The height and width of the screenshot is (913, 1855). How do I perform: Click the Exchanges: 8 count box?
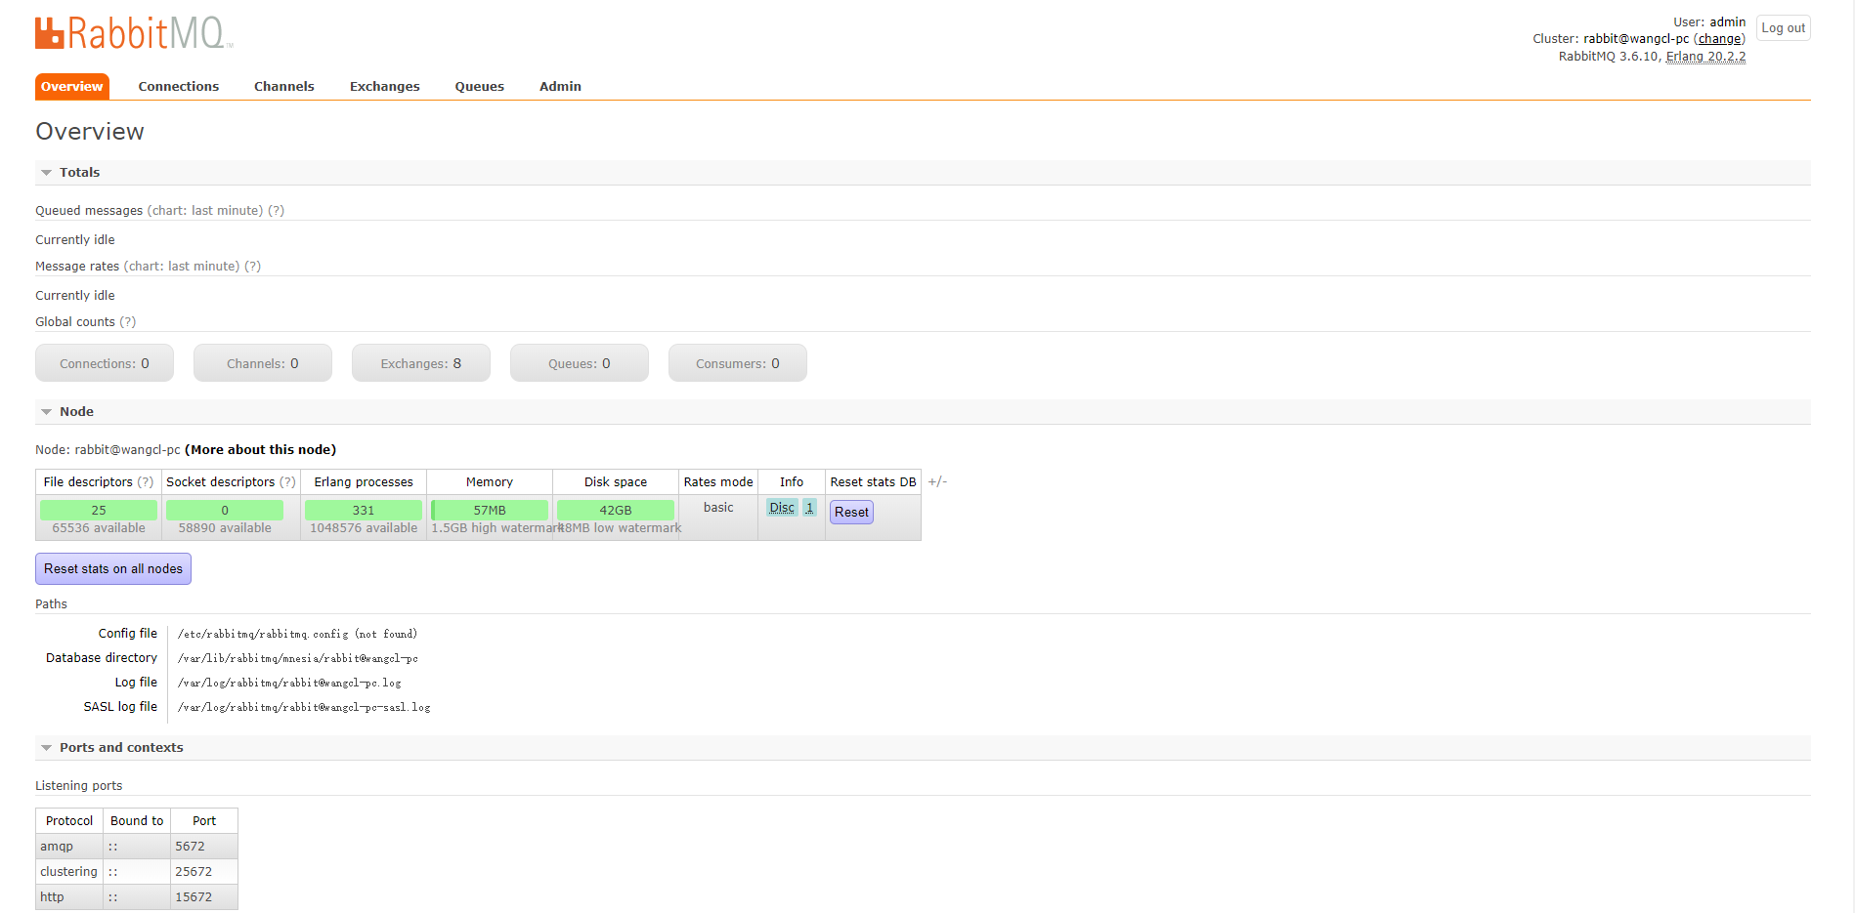pyautogui.click(x=421, y=363)
